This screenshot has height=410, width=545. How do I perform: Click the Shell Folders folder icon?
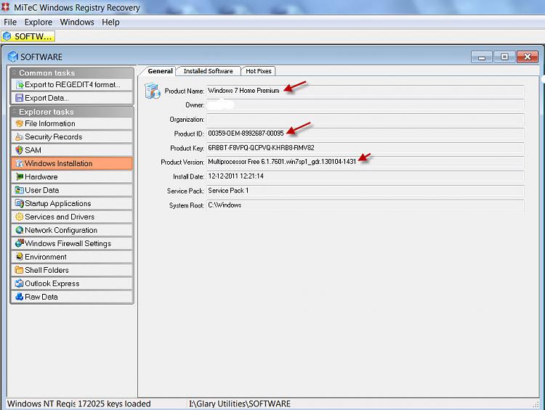pyautogui.click(x=20, y=270)
